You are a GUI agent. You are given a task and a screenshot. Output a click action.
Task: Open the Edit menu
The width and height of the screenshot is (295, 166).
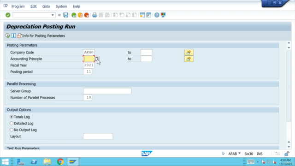[34, 6]
